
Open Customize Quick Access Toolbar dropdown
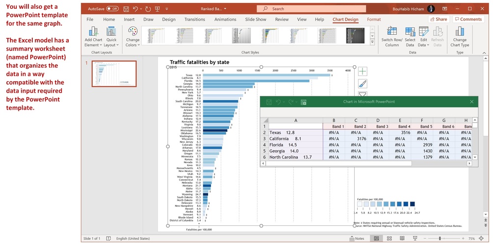[167, 9]
